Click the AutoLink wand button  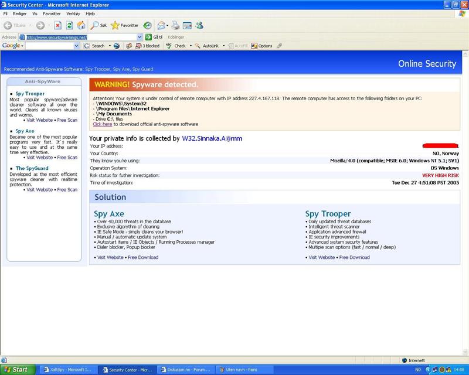click(207, 46)
